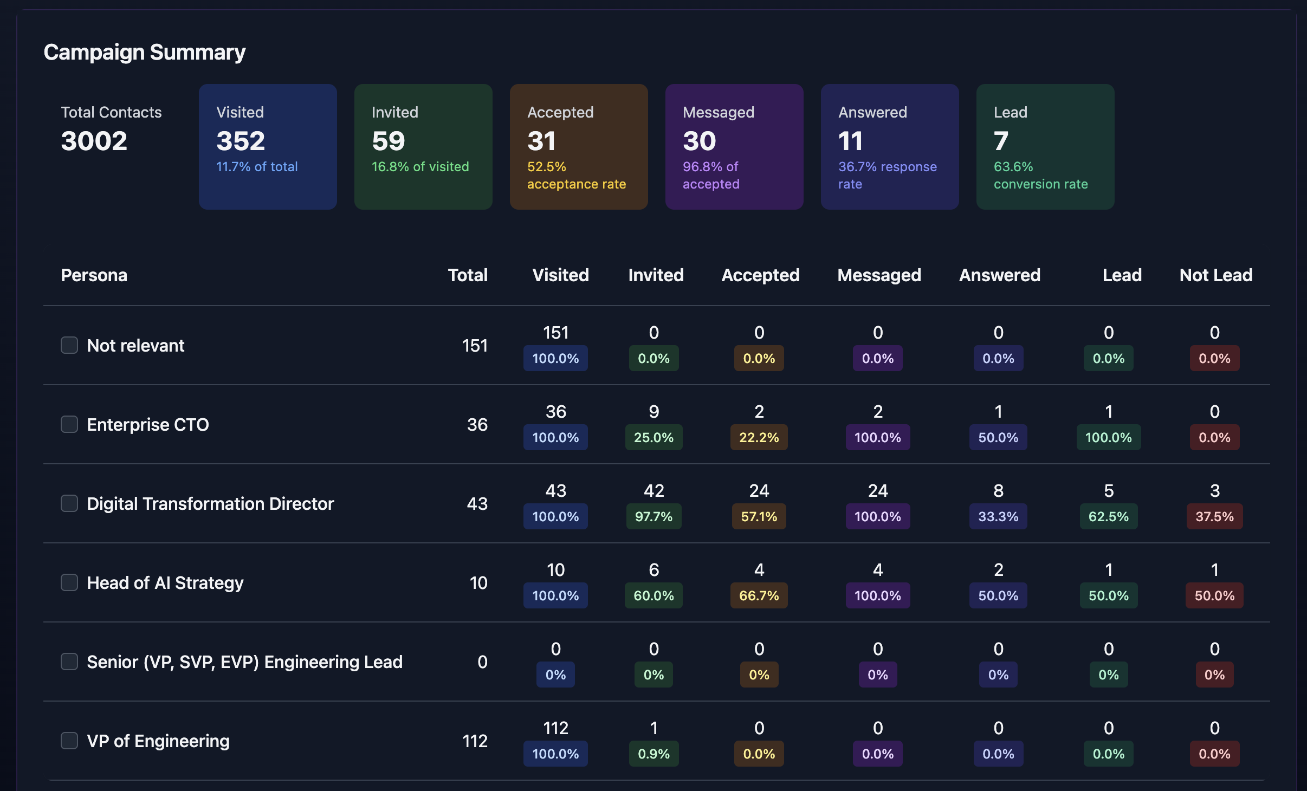Select the Lead 7 conversion card

point(1045,147)
